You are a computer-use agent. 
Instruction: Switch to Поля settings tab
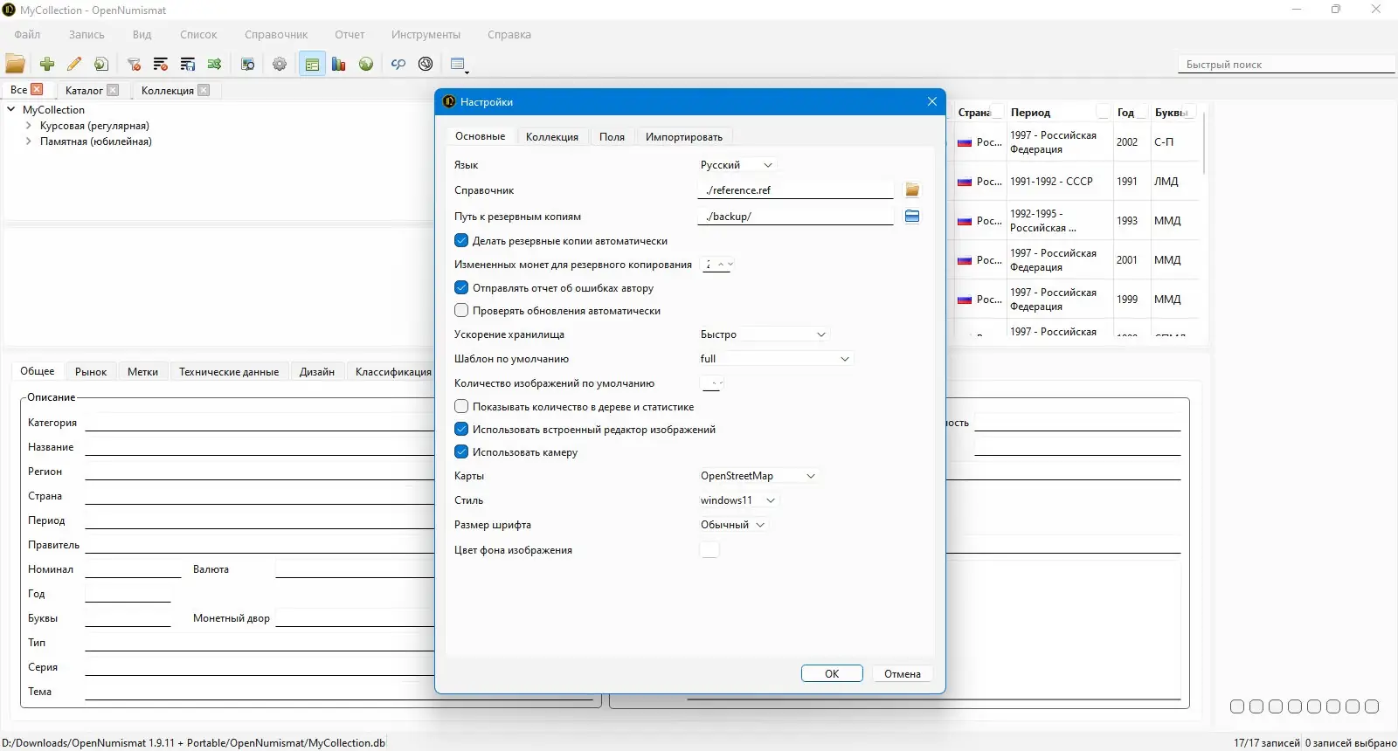tap(612, 137)
